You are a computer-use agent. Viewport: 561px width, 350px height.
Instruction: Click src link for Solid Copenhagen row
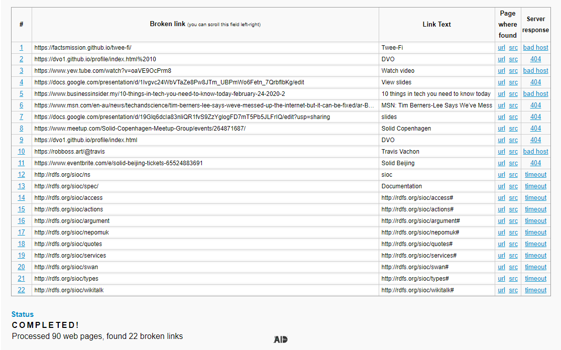tap(513, 129)
